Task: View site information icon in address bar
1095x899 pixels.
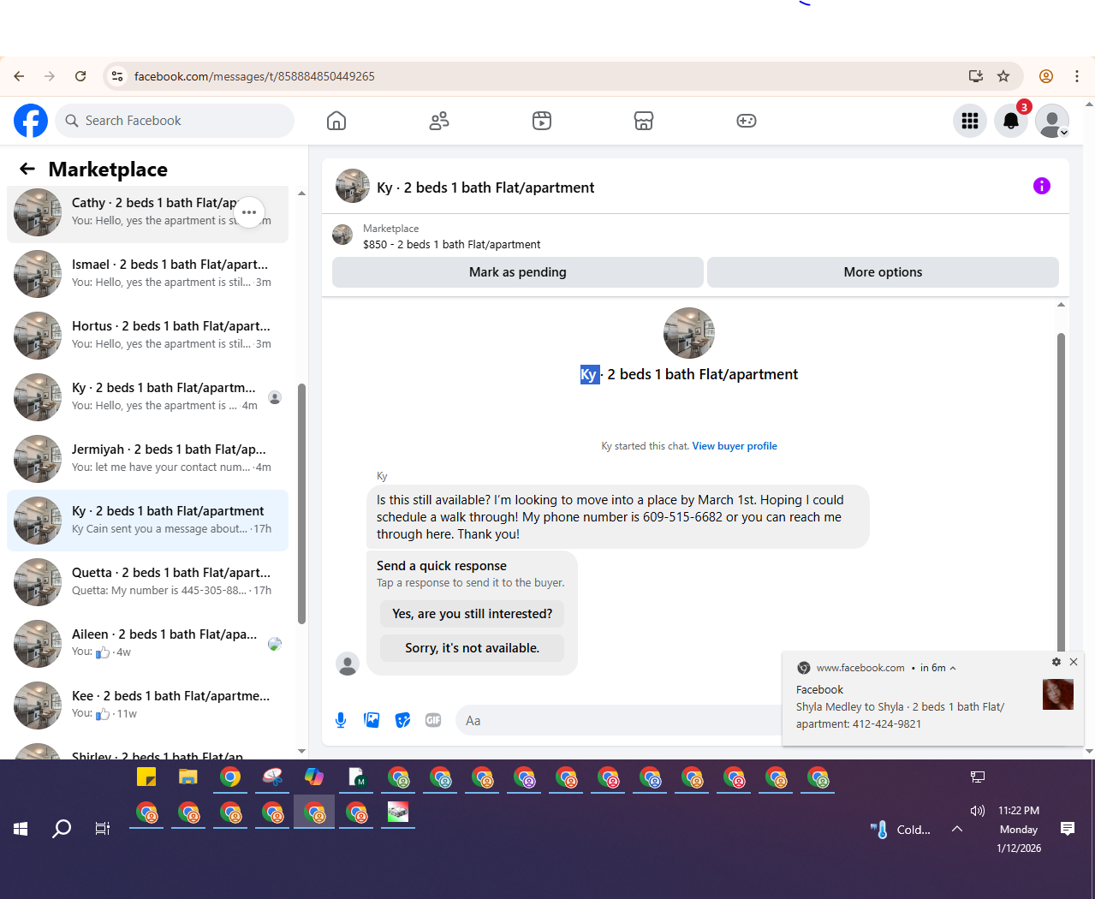Action: (117, 76)
